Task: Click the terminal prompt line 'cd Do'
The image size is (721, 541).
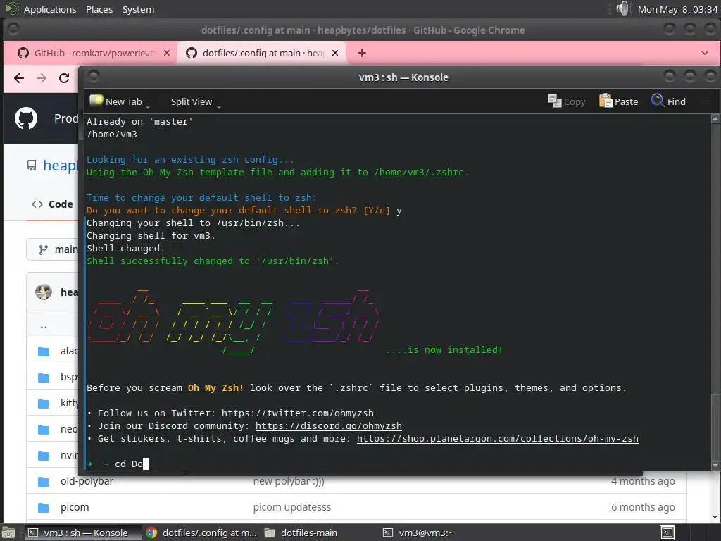Action: point(118,464)
